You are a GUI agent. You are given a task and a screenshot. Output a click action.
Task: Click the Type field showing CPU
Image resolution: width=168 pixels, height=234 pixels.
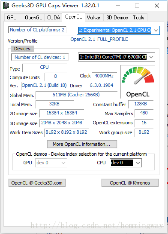pyautogui.click(x=45, y=68)
